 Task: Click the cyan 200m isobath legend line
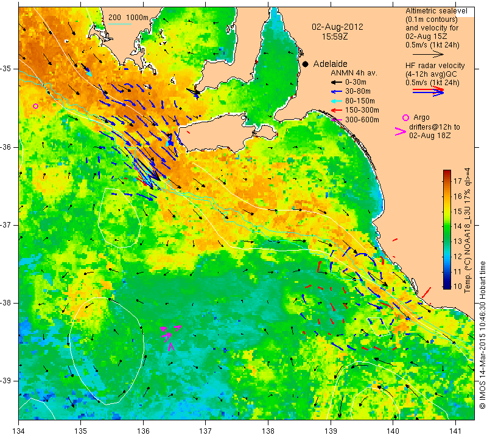point(119,24)
